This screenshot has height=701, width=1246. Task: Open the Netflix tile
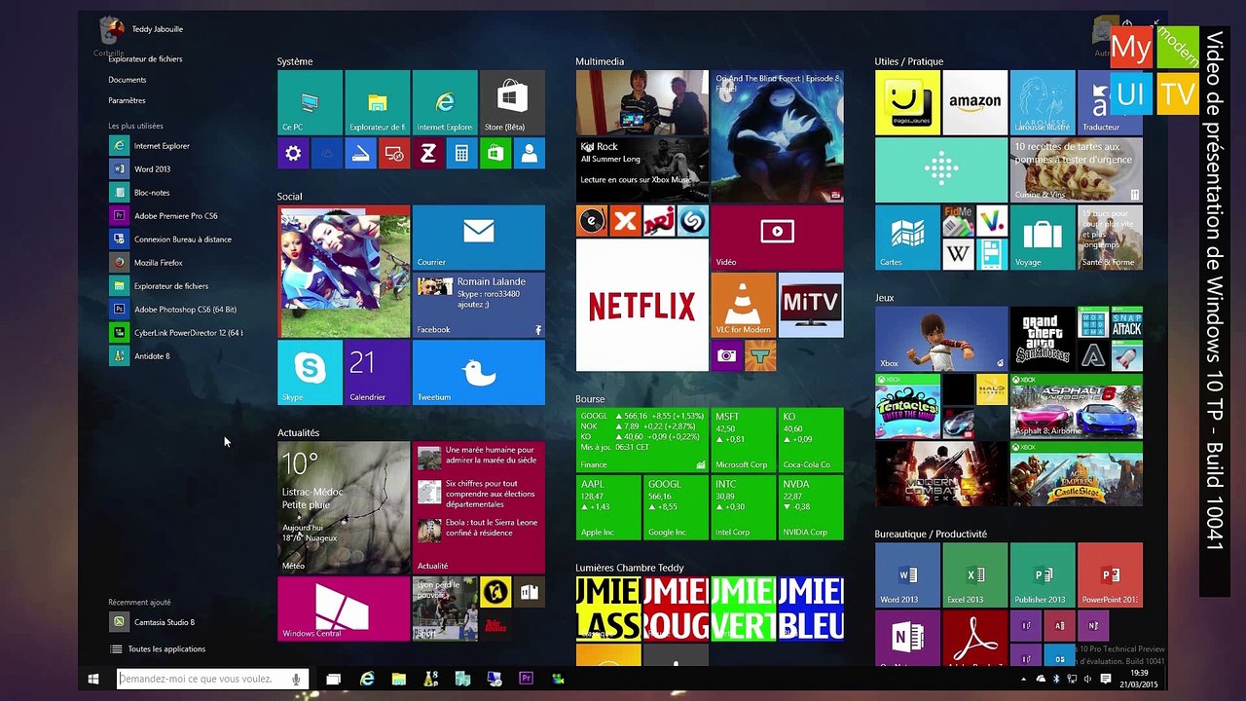coord(642,305)
